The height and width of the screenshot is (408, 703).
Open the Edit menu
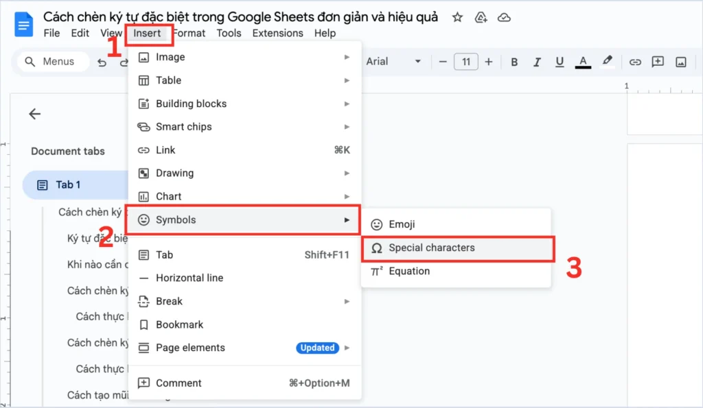(x=80, y=33)
